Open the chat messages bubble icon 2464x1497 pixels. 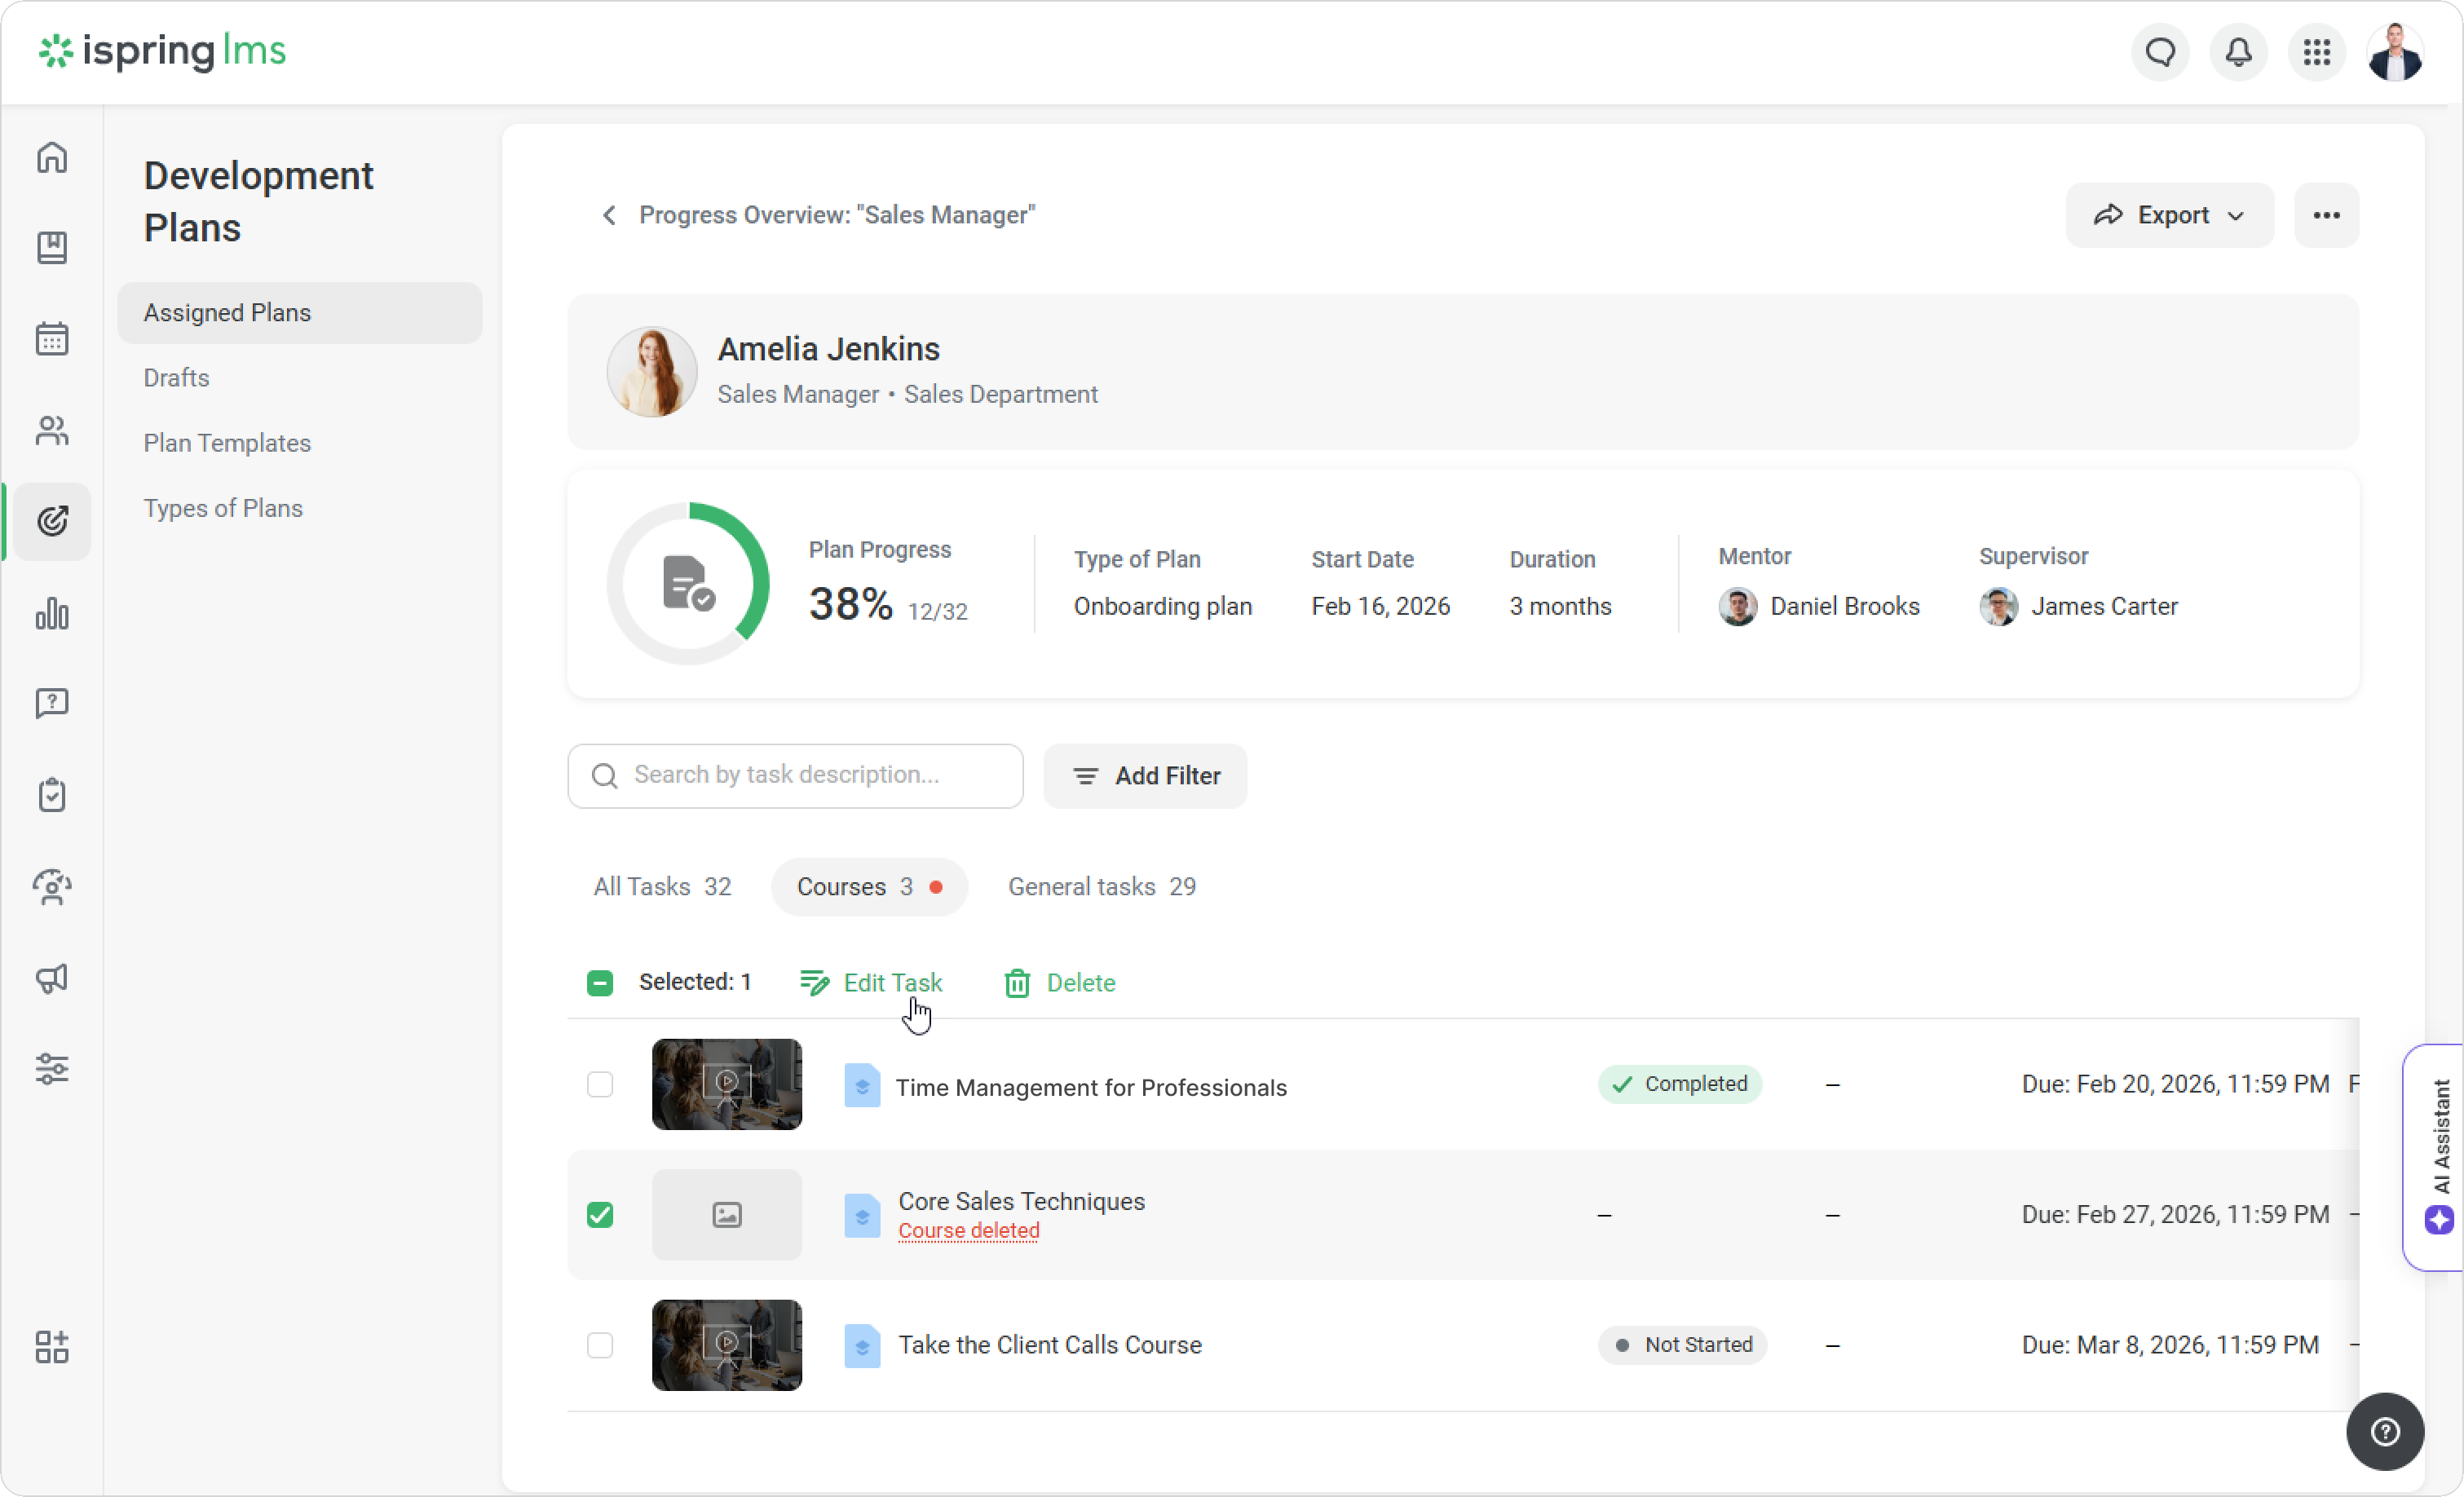click(2160, 52)
